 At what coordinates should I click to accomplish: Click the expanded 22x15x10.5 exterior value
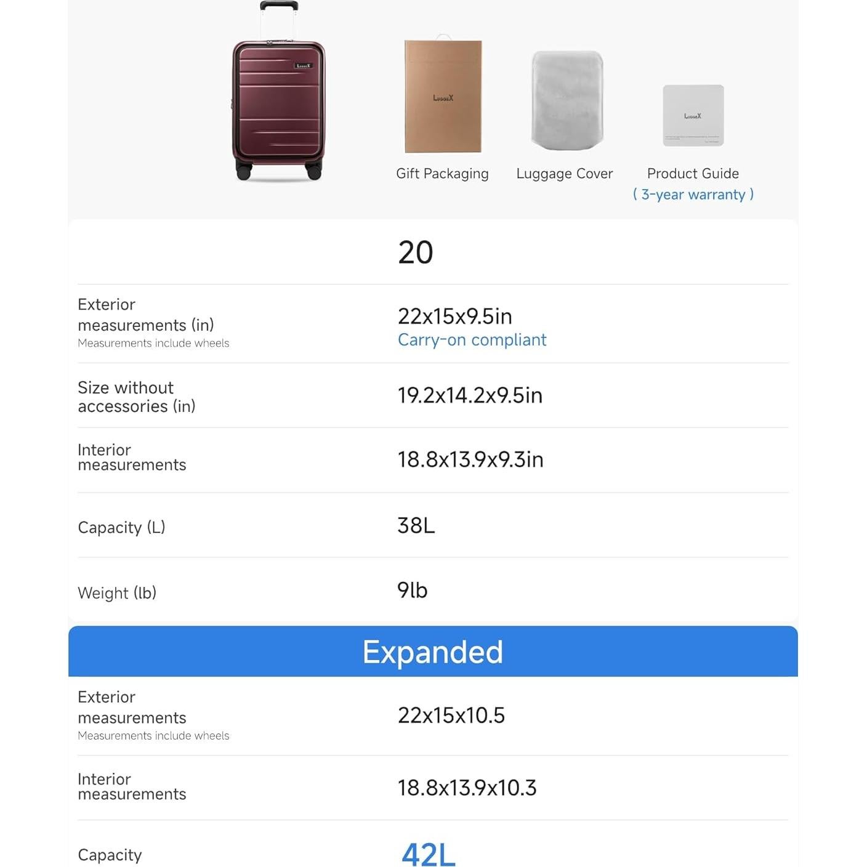(451, 716)
